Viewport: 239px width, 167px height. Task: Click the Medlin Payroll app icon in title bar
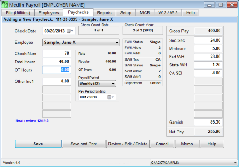click(x=4, y=4)
